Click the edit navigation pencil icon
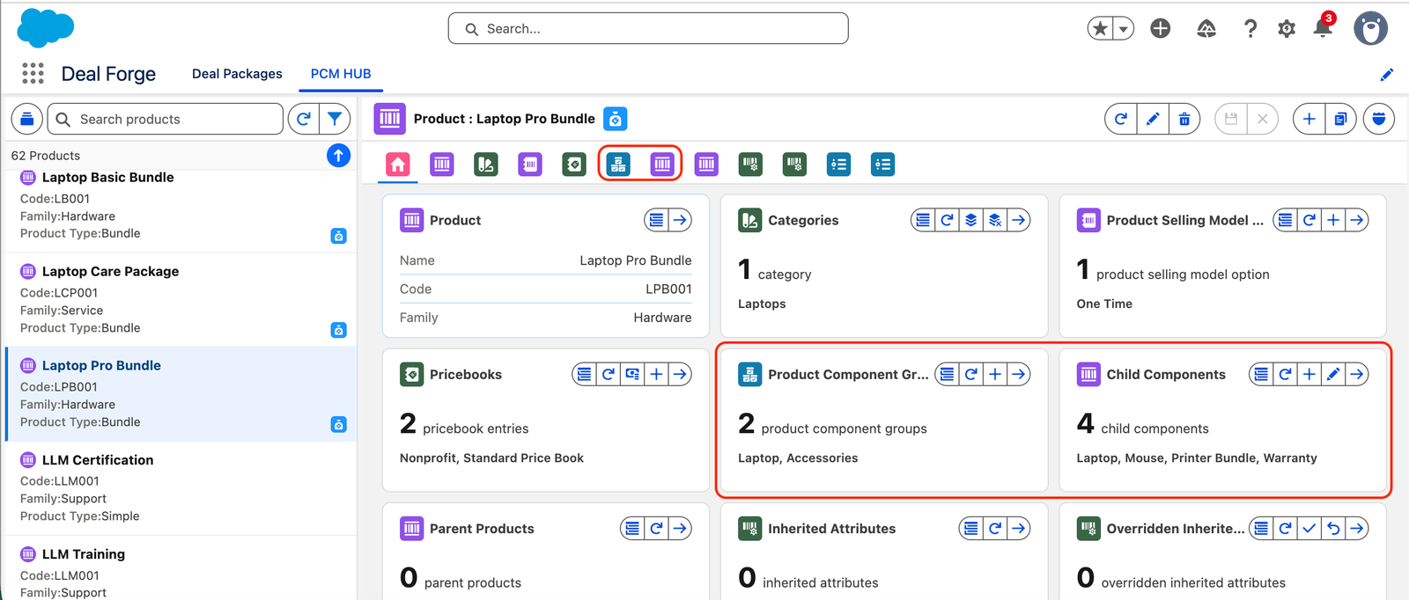The width and height of the screenshot is (1409, 600). [x=1387, y=75]
